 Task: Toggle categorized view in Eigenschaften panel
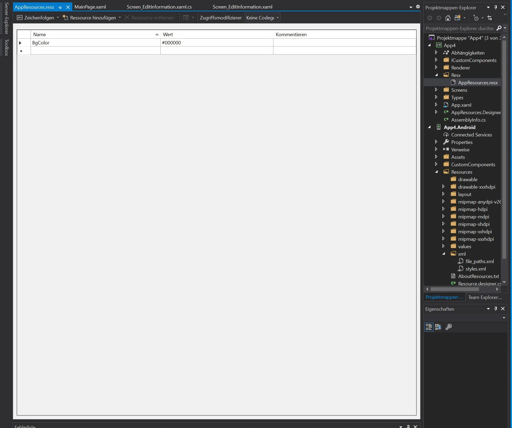pyautogui.click(x=429, y=327)
